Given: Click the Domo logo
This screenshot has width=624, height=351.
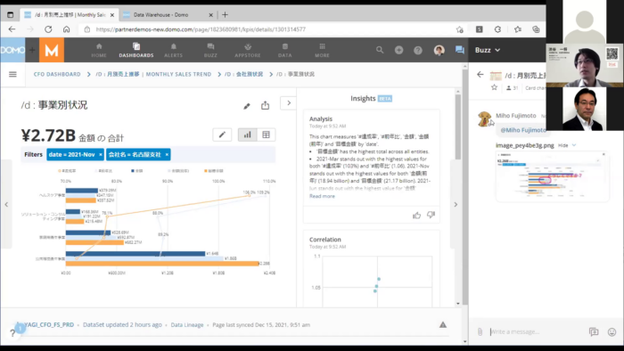Looking at the screenshot, I should (12, 50).
